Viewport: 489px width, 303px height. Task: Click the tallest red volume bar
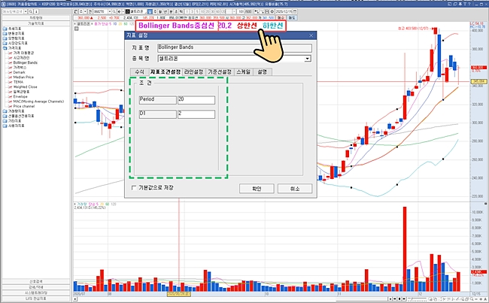(405, 249)
